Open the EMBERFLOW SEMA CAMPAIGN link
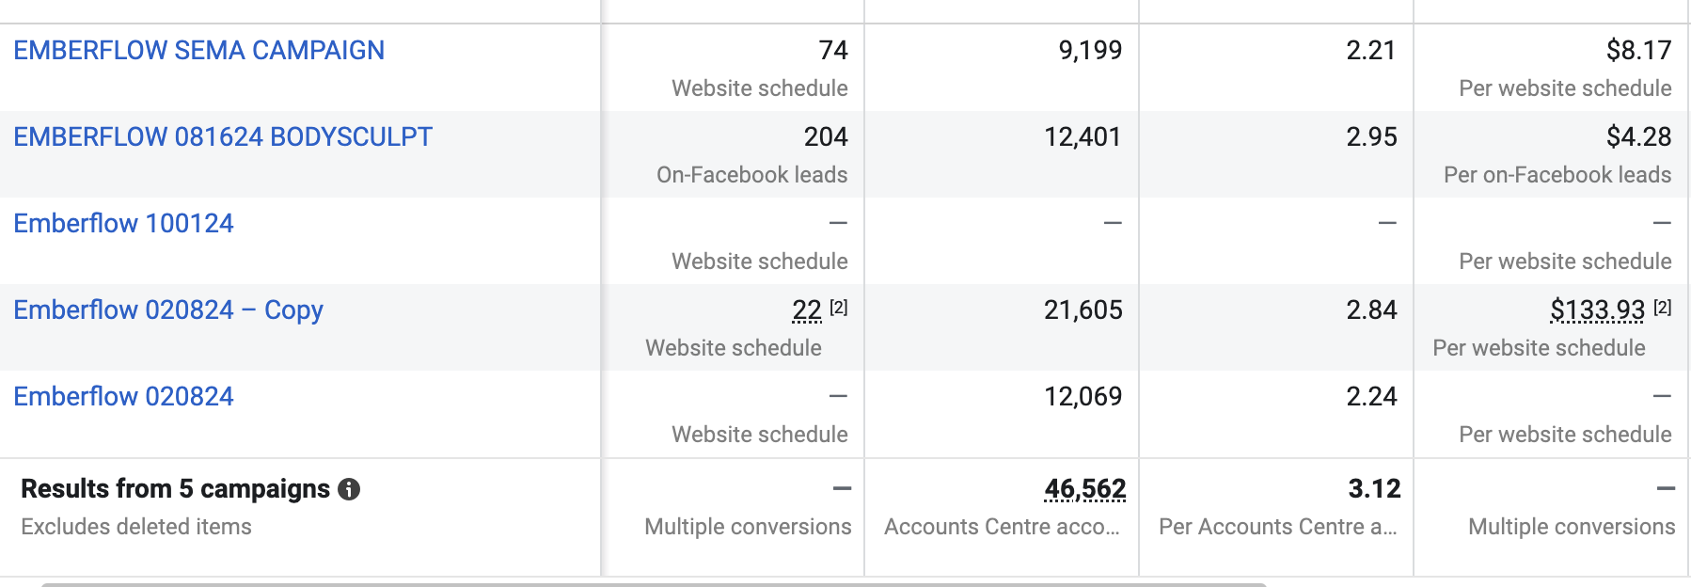This screenshot has height=587, width=1691. tap(198, 50)
